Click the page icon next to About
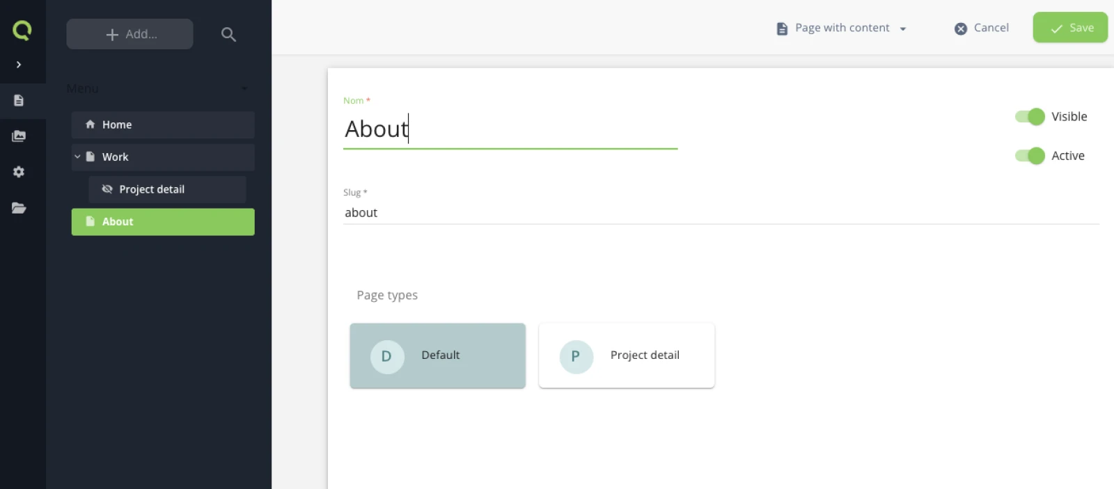 [x=90, y=221]
